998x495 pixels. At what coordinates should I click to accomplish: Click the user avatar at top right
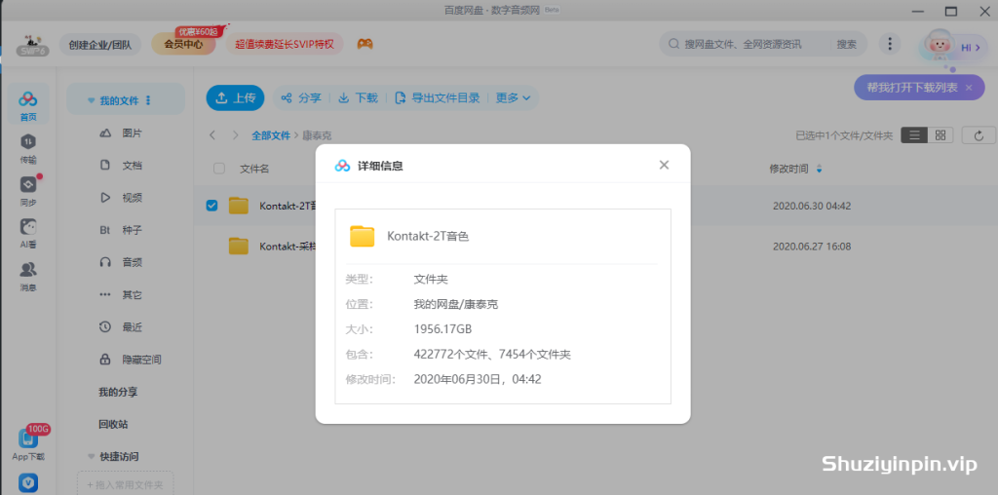(x=939, y=46)
